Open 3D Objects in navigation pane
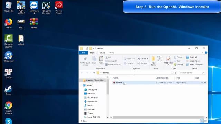Viewport: 221px width, 124px height. click(x=90, y=90)
